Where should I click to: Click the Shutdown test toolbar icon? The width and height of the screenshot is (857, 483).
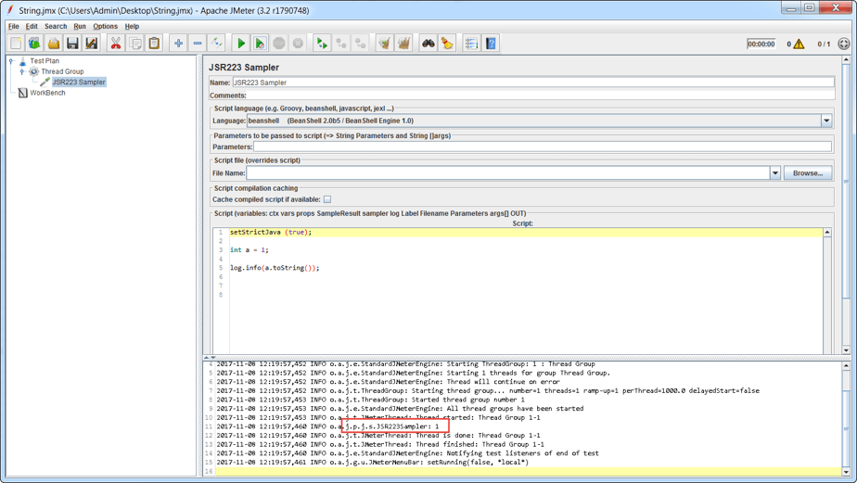click(298, 44)
